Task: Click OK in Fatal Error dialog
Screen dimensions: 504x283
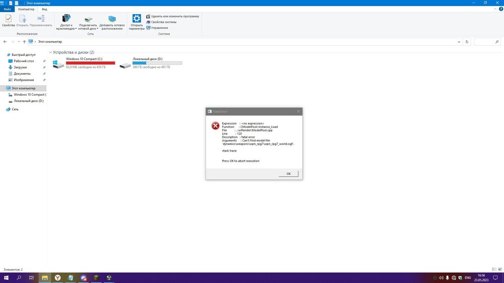Action: (x=288, y=174)
